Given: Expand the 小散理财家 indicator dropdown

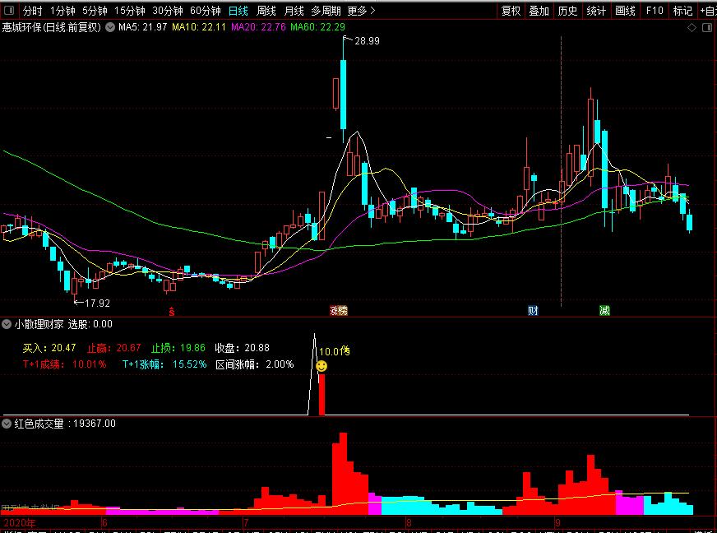Looking at the screenshot, I should [7, 324].
